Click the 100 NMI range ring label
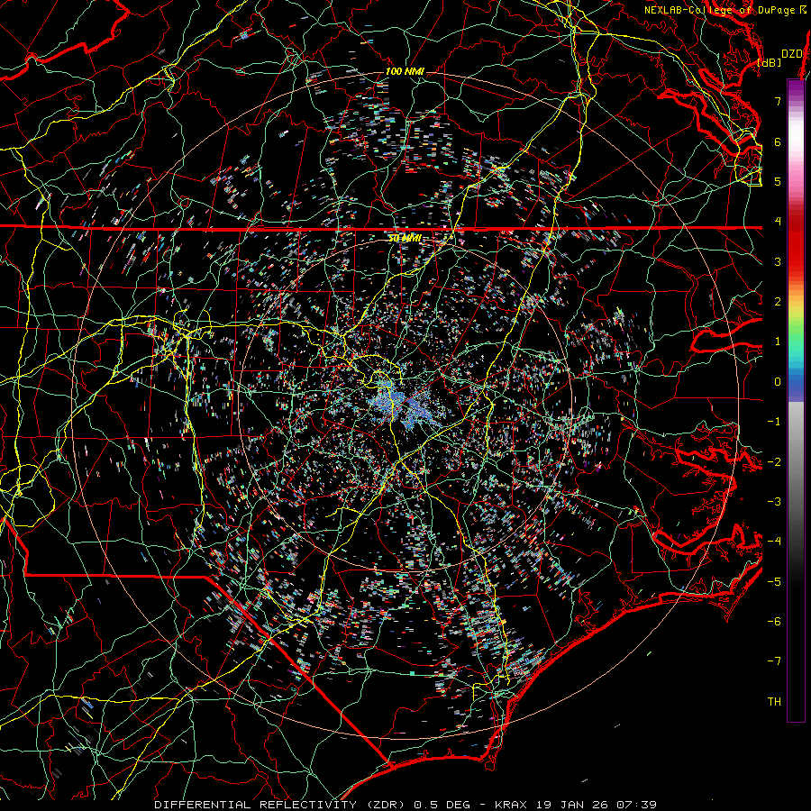 tap(405, 71)
